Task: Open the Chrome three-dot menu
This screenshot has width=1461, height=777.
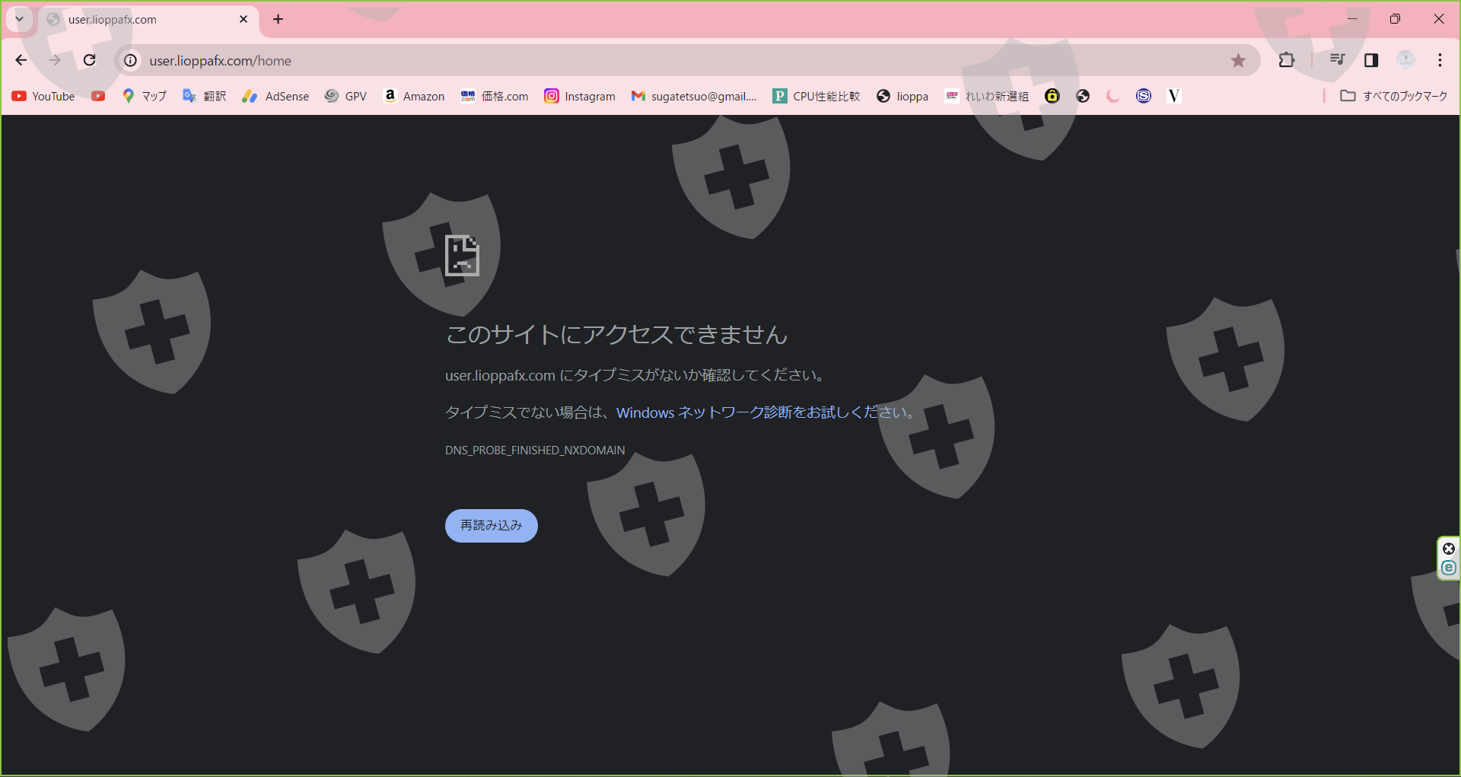Action: coord(1440,60)
